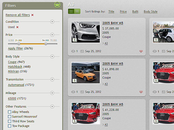
Task: Sort listings by Price
Action: click(x=123, y=12)
